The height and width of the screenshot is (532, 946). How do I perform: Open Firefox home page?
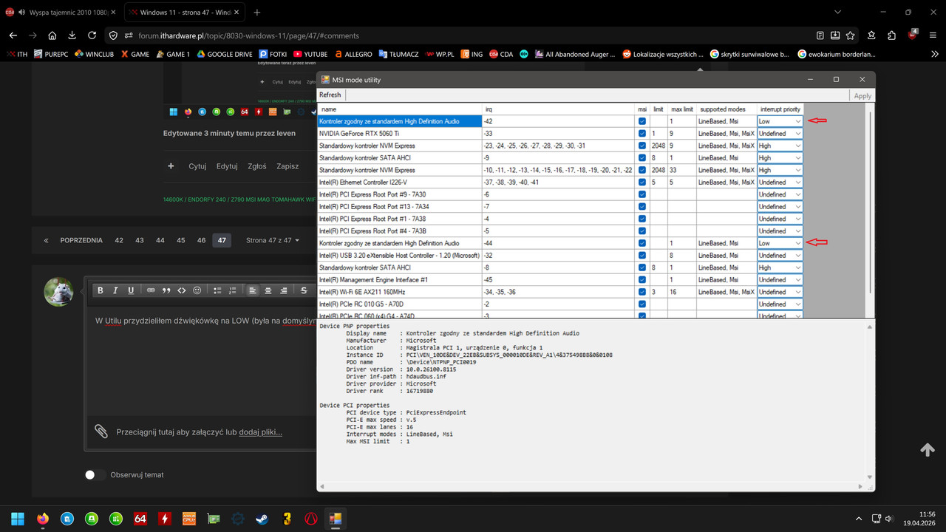(52, 35)
